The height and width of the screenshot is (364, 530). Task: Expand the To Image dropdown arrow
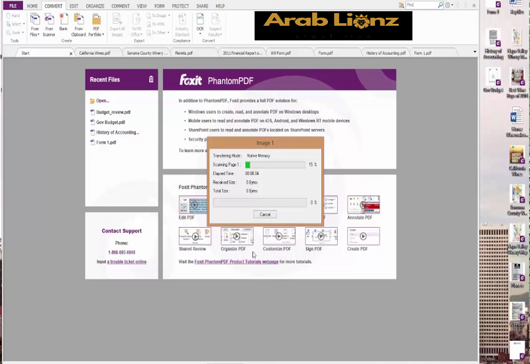click(x=169, y=15)
